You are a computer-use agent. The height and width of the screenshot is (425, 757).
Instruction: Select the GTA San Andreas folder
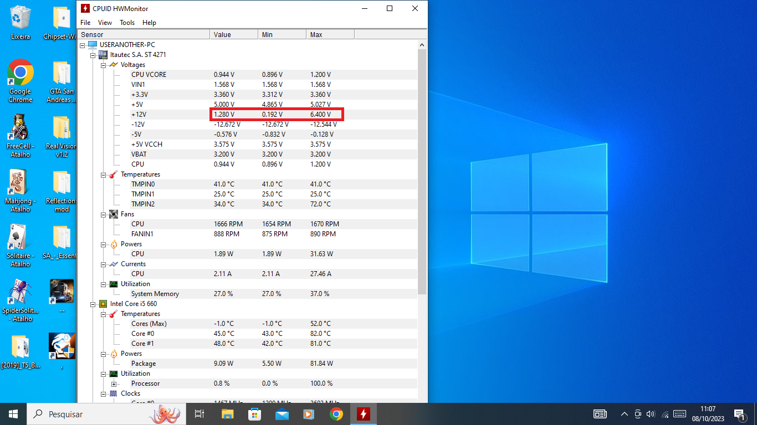tap(62, 81)
